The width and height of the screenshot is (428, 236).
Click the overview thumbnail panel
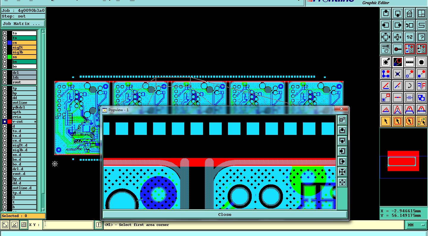[404, 167]
